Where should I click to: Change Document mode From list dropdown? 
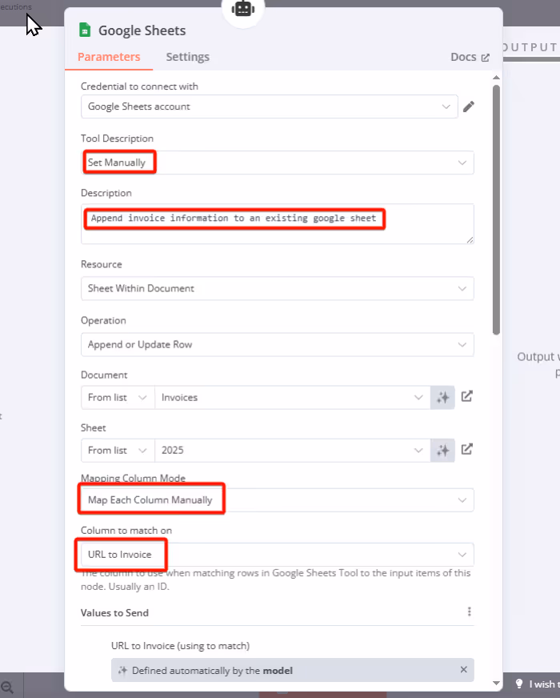click(118, 398)
